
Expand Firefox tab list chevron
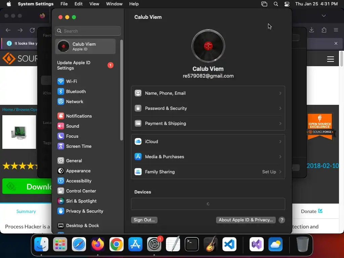click(324, 16)
